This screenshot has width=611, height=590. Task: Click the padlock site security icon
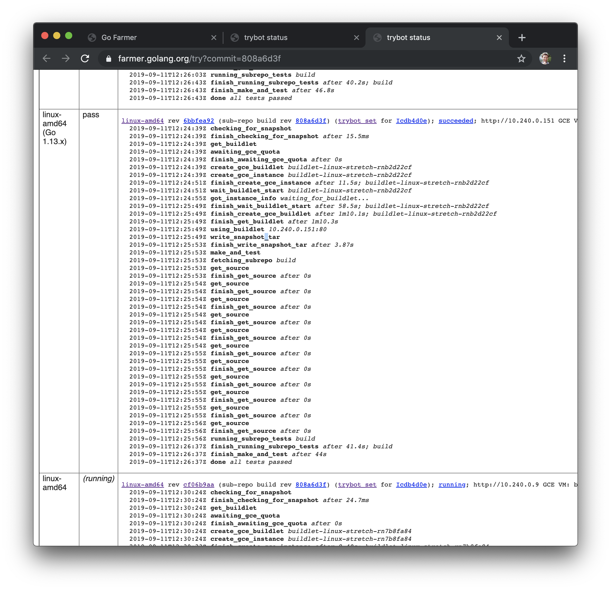click(108, 58)
